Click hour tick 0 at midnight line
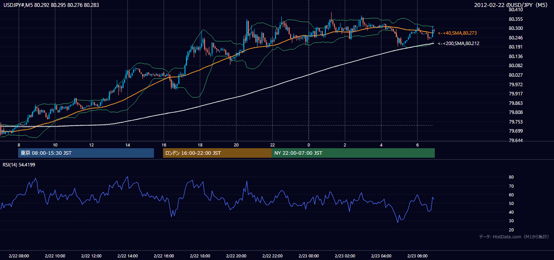The image size is (554, 260). [x=308, y=145]
